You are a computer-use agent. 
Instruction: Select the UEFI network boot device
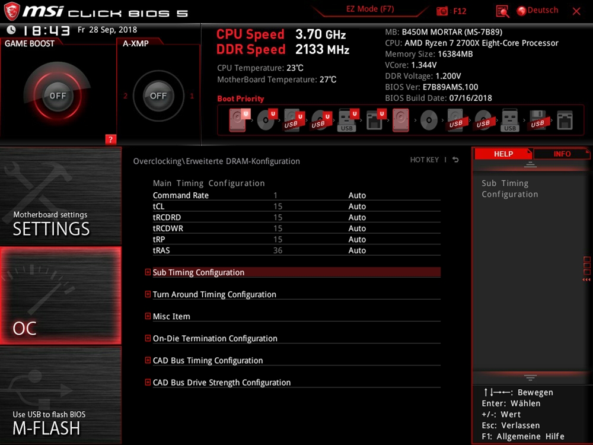pos(375,120)
